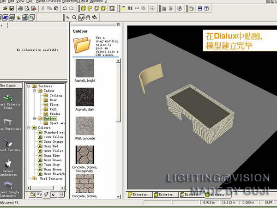
Task: Click tree's horizontal scroll right arrow
Action: (62, 188)
